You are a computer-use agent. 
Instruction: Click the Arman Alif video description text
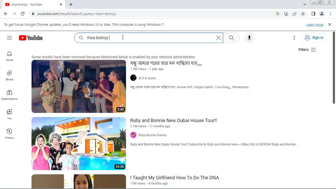point(190,87)
